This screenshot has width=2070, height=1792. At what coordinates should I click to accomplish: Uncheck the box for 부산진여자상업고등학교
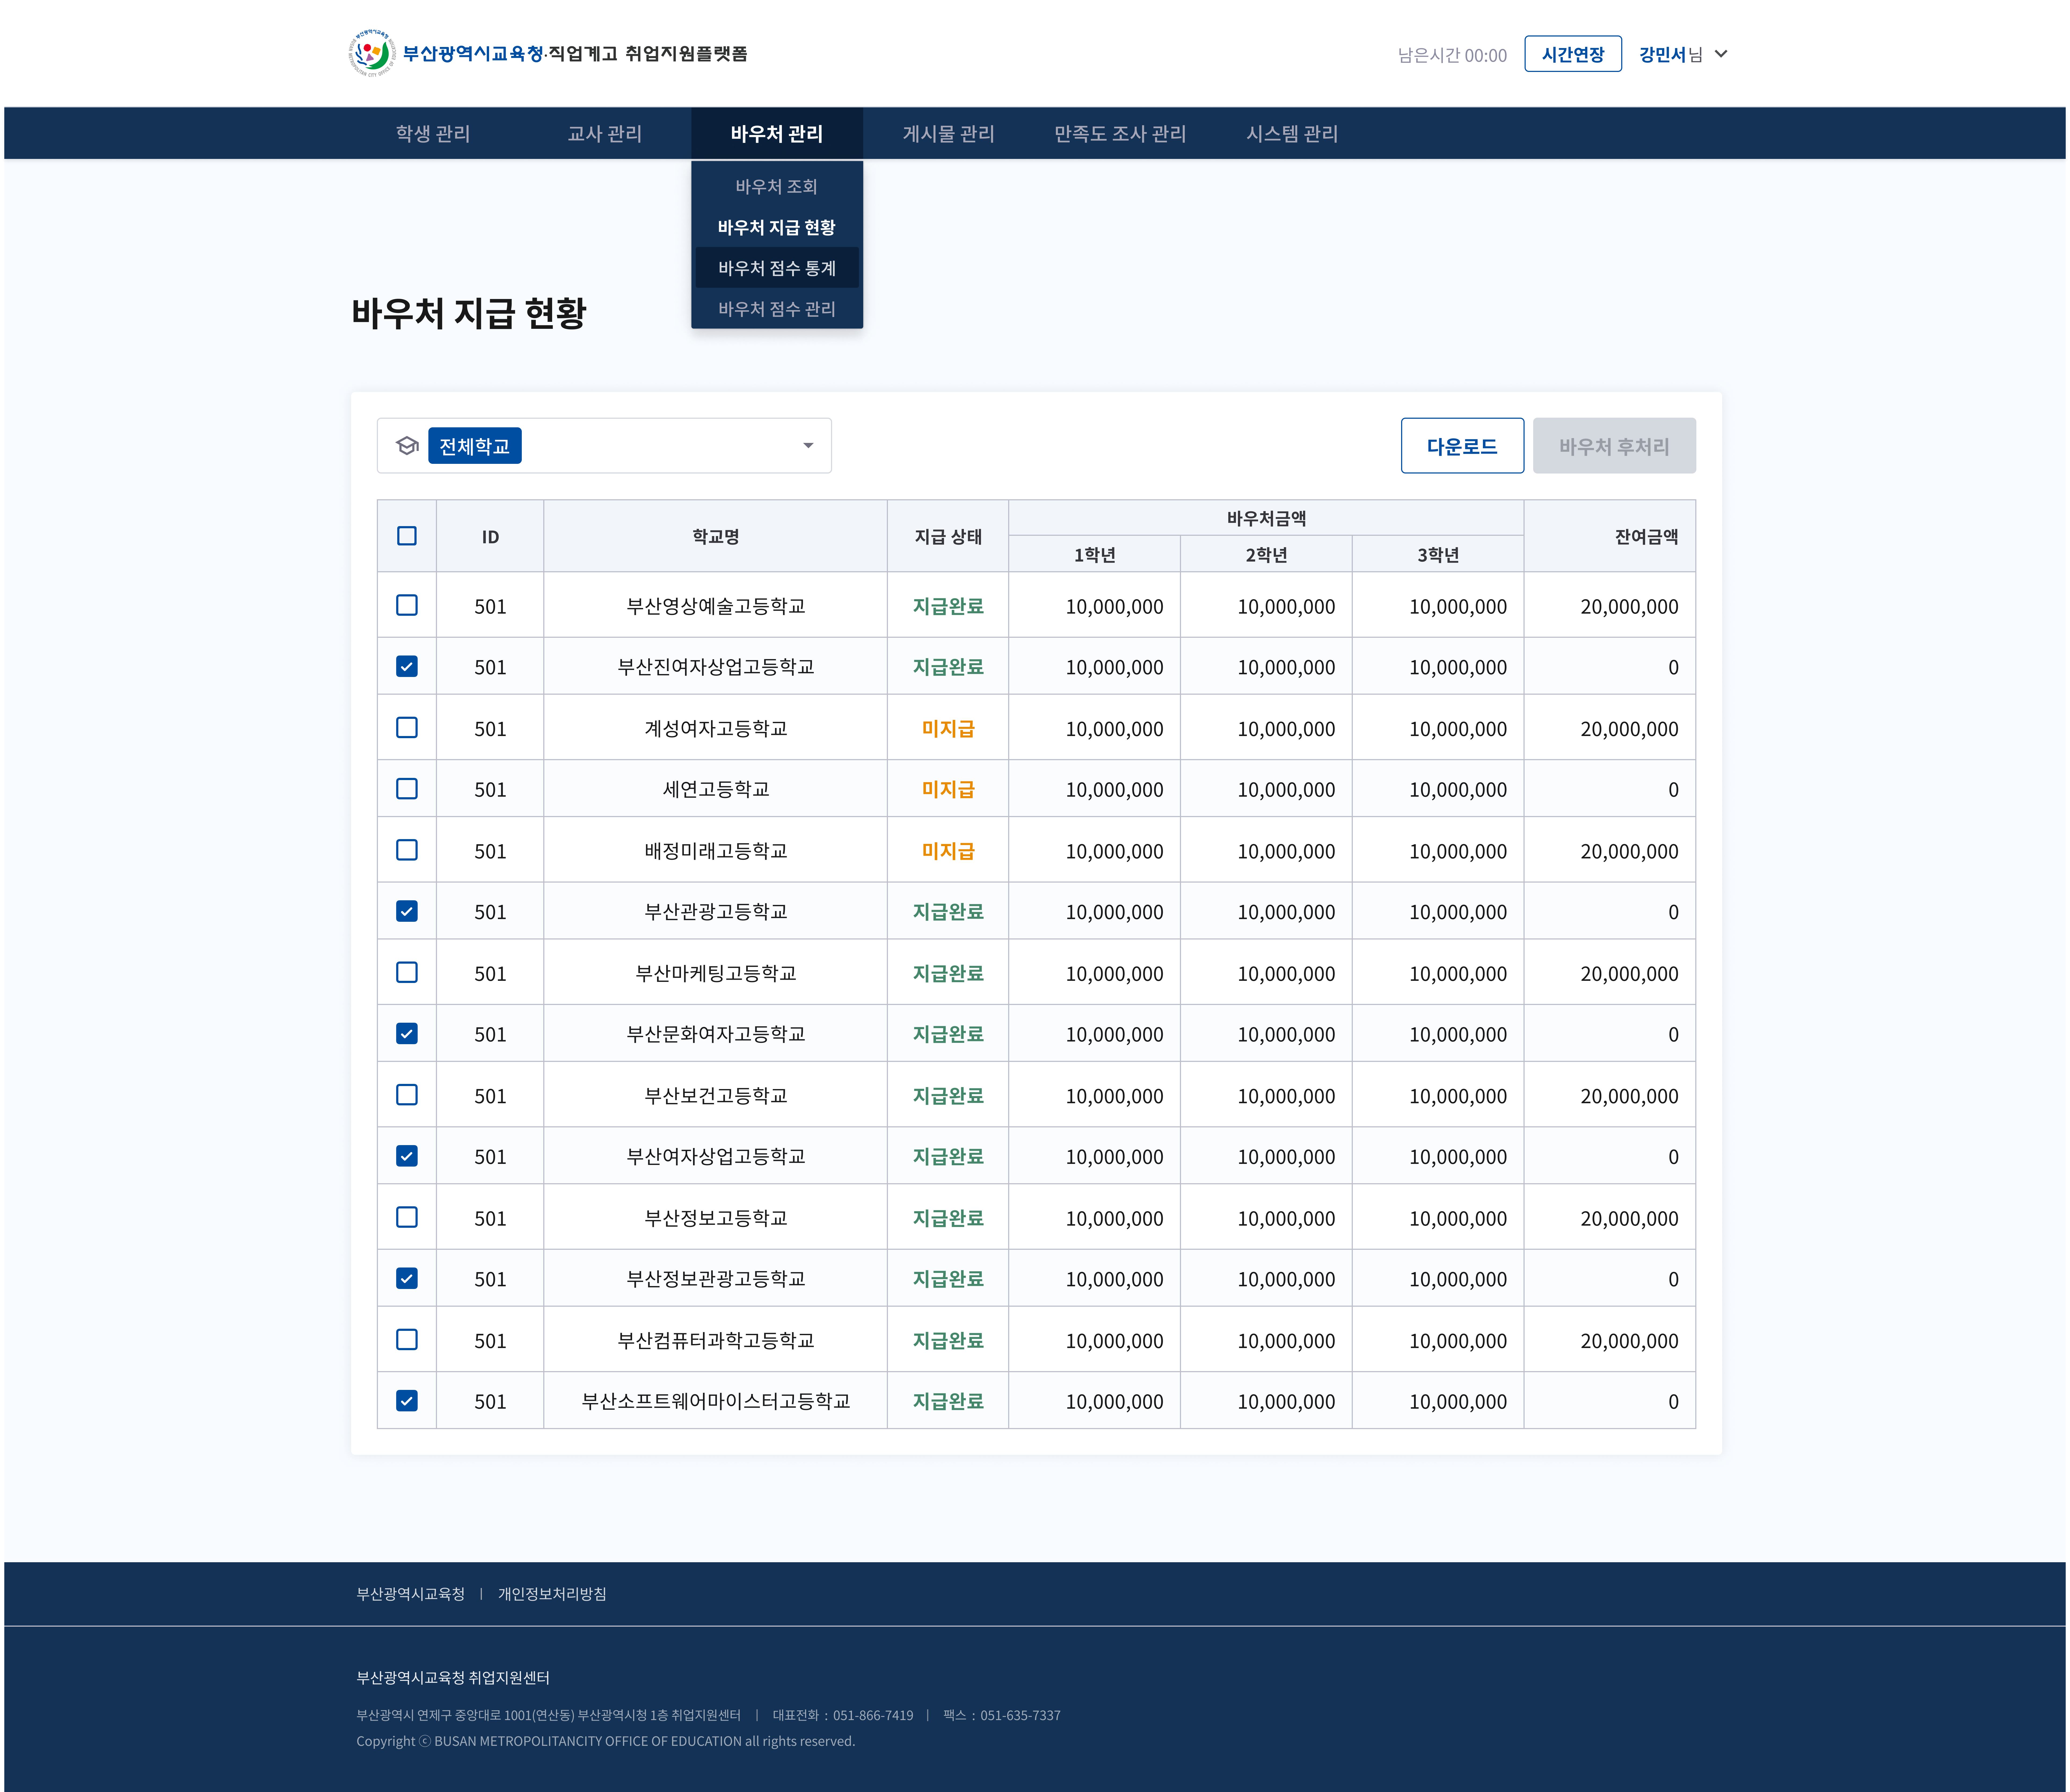coord(407,666)
